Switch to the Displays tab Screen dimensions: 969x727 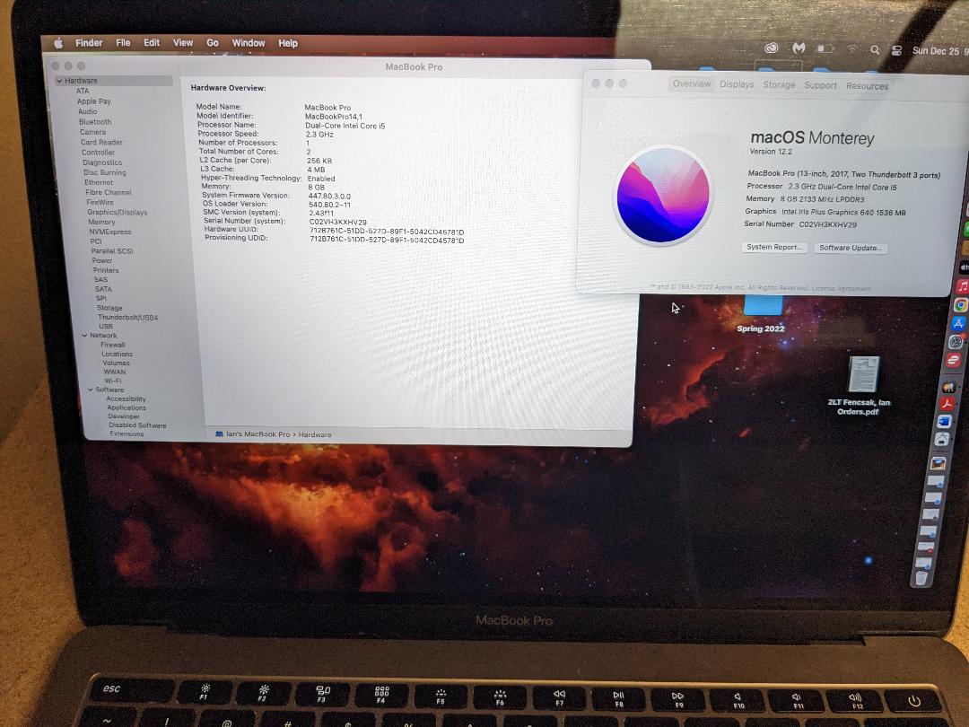(x=737, y=84)
